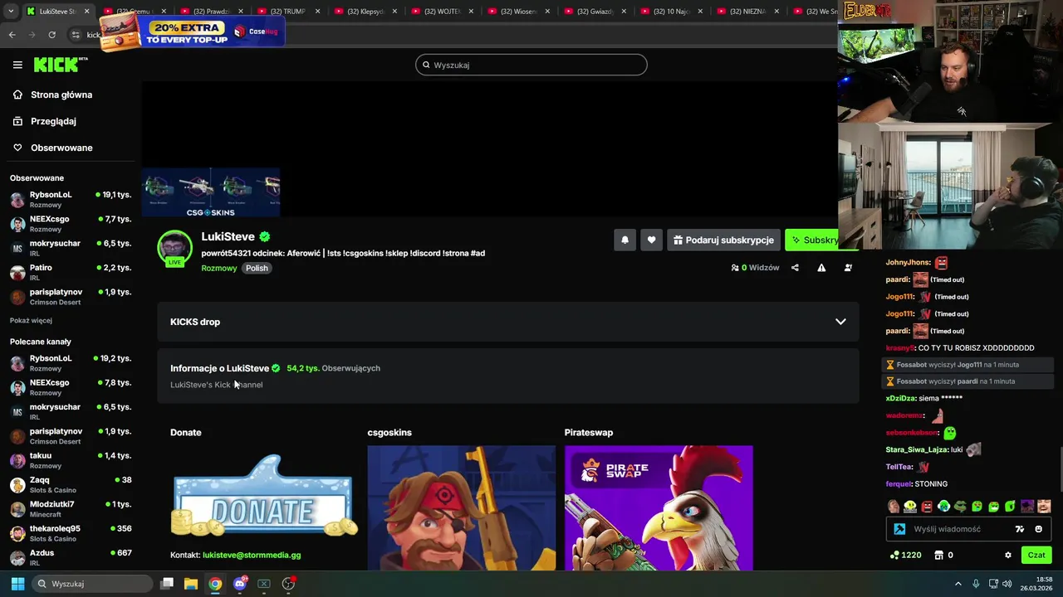Open the hamburger menu beside Kick logo
The width and height of the screenshot is (1063, 597).
[x=17, y=65]
